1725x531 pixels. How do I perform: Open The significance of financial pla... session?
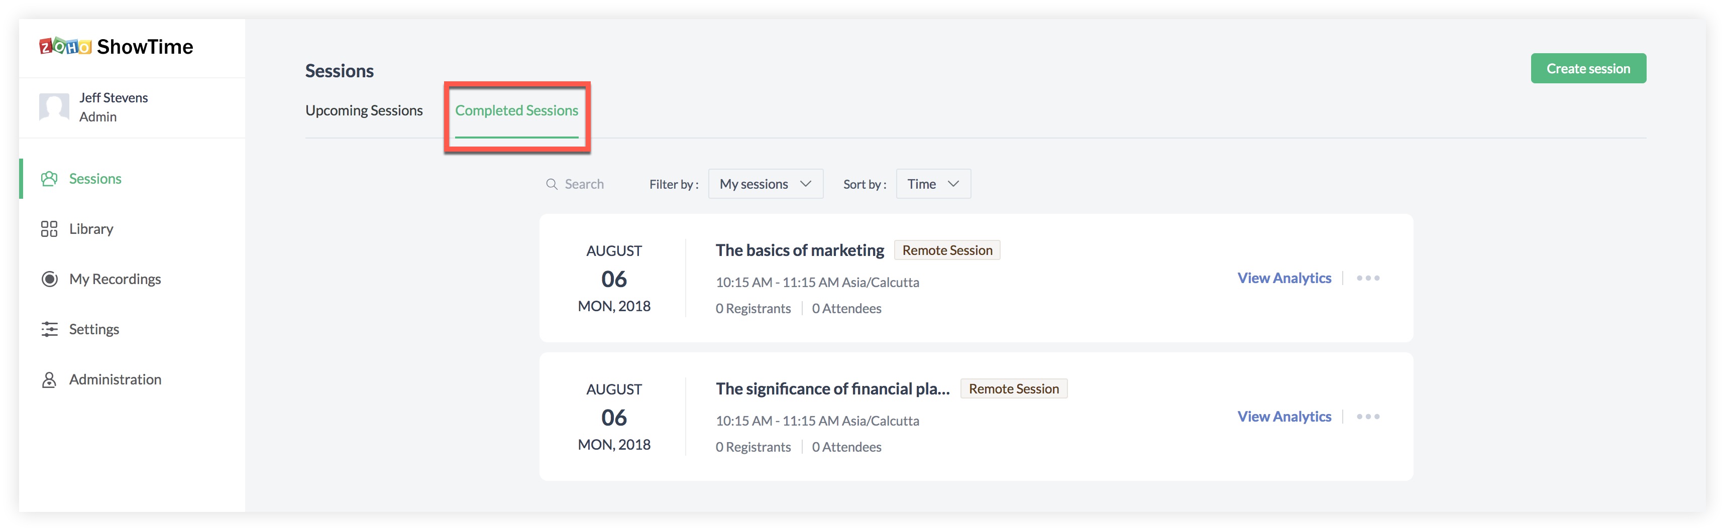832,388
